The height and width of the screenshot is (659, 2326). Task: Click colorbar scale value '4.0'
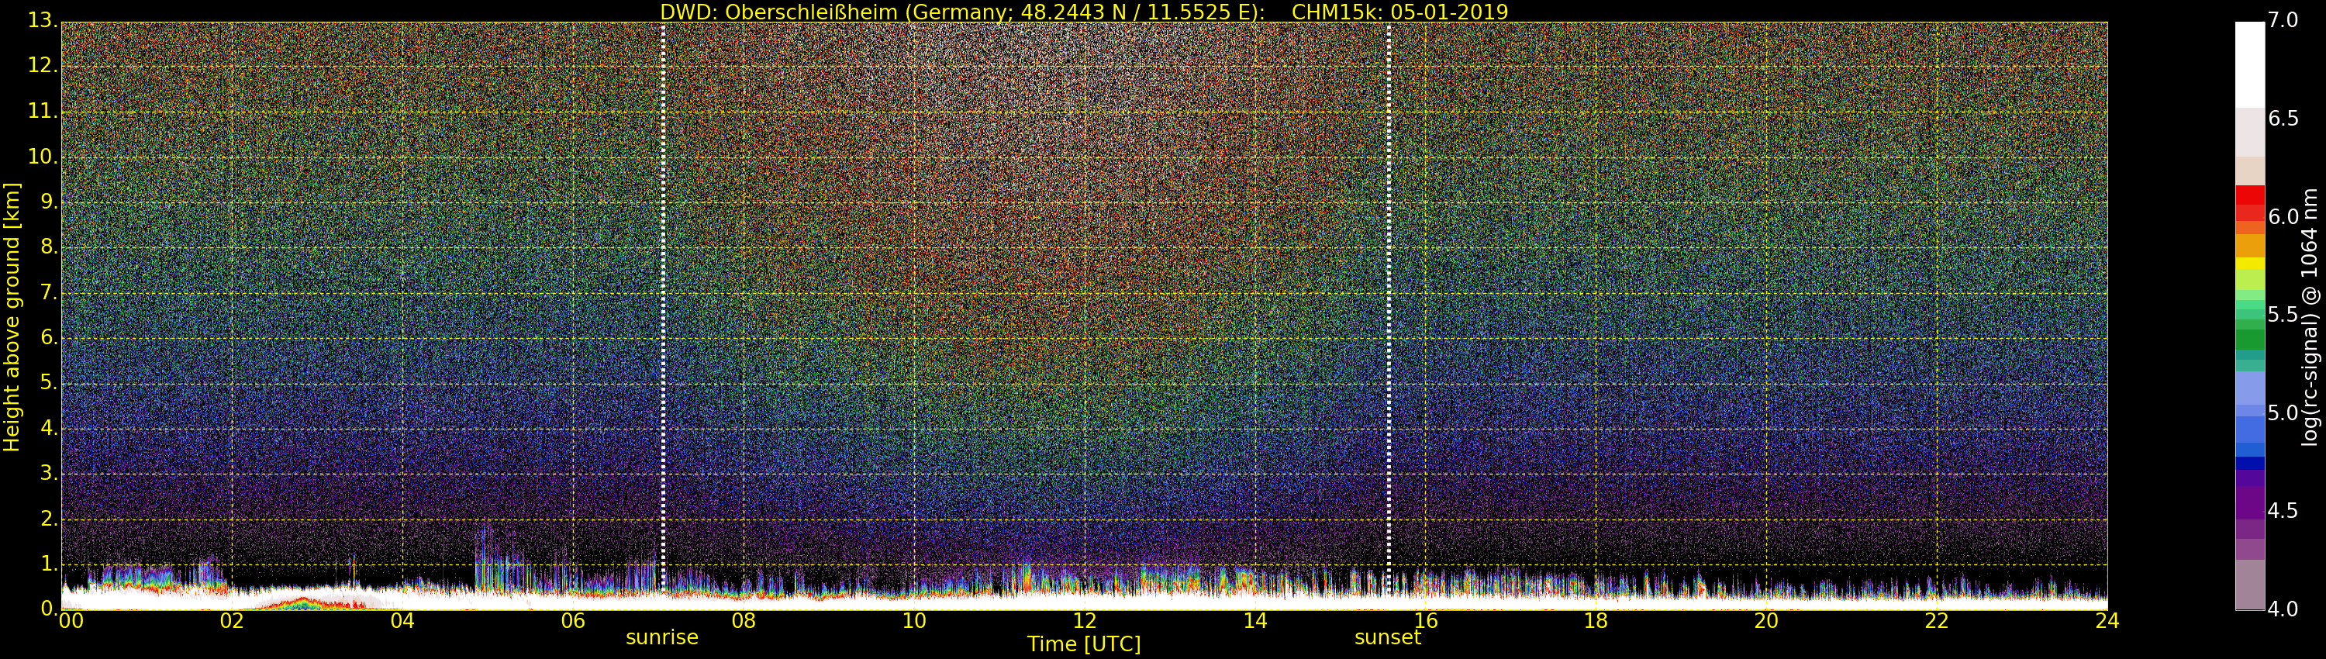pos(2283,609)
